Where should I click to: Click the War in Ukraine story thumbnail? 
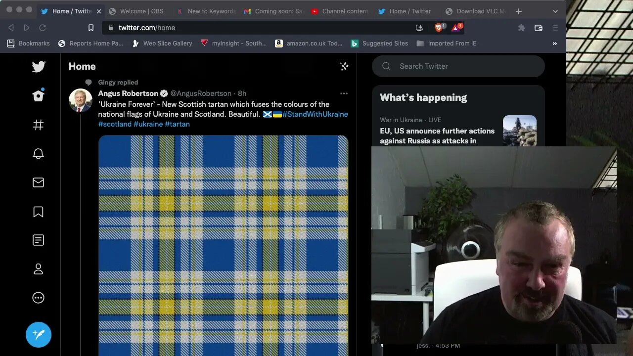pos(520,131)
